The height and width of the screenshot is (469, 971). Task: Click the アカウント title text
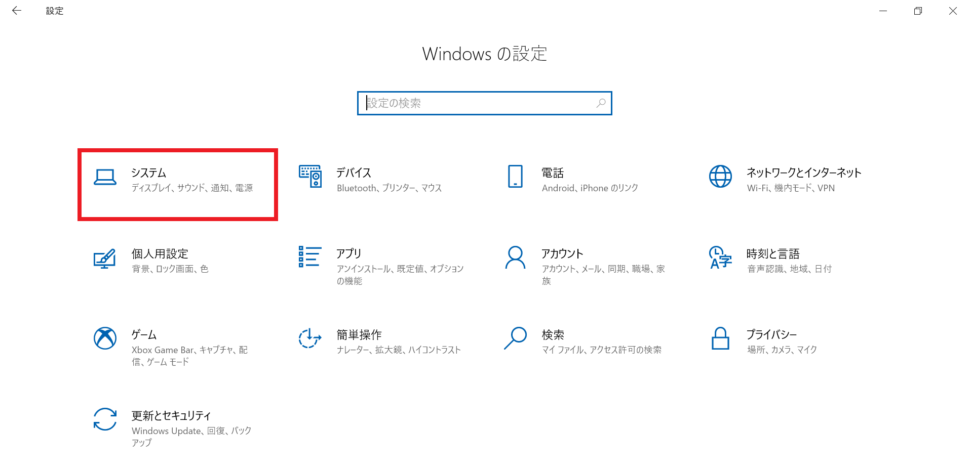pyautogui.click(x=562, y=254)
